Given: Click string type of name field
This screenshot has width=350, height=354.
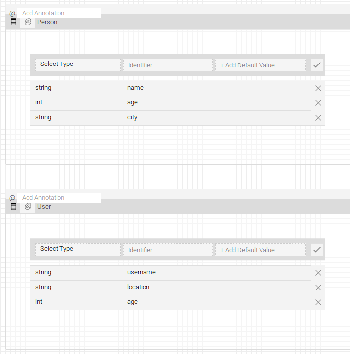Looking at the screenshot, I should click(x=76, y=88).
